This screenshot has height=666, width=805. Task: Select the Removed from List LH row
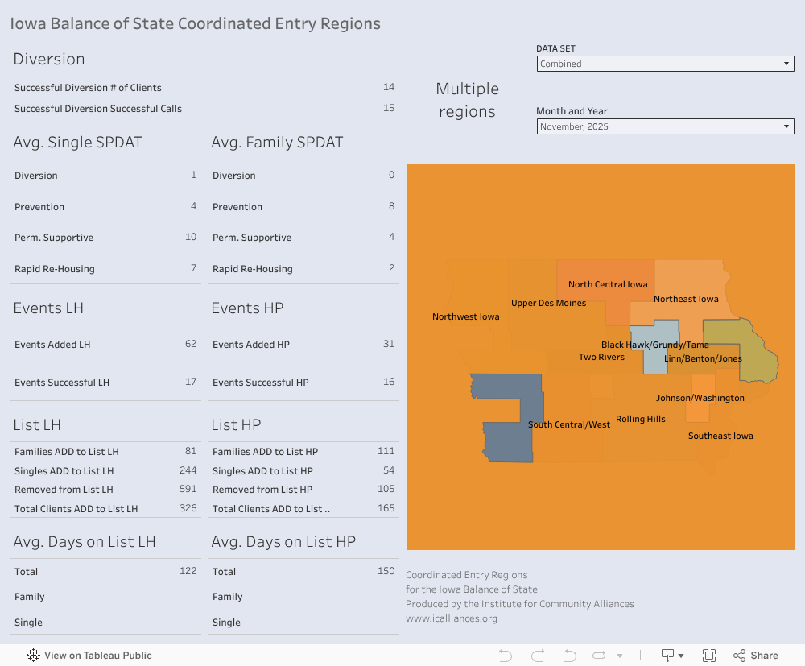pyautogui.click(x=105, y=490)
